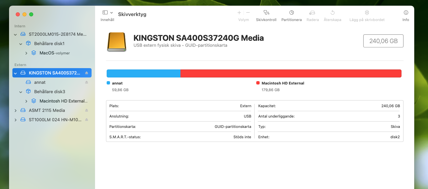Click KINGSTON SA400S37240G Media title

tap(199, 38)
